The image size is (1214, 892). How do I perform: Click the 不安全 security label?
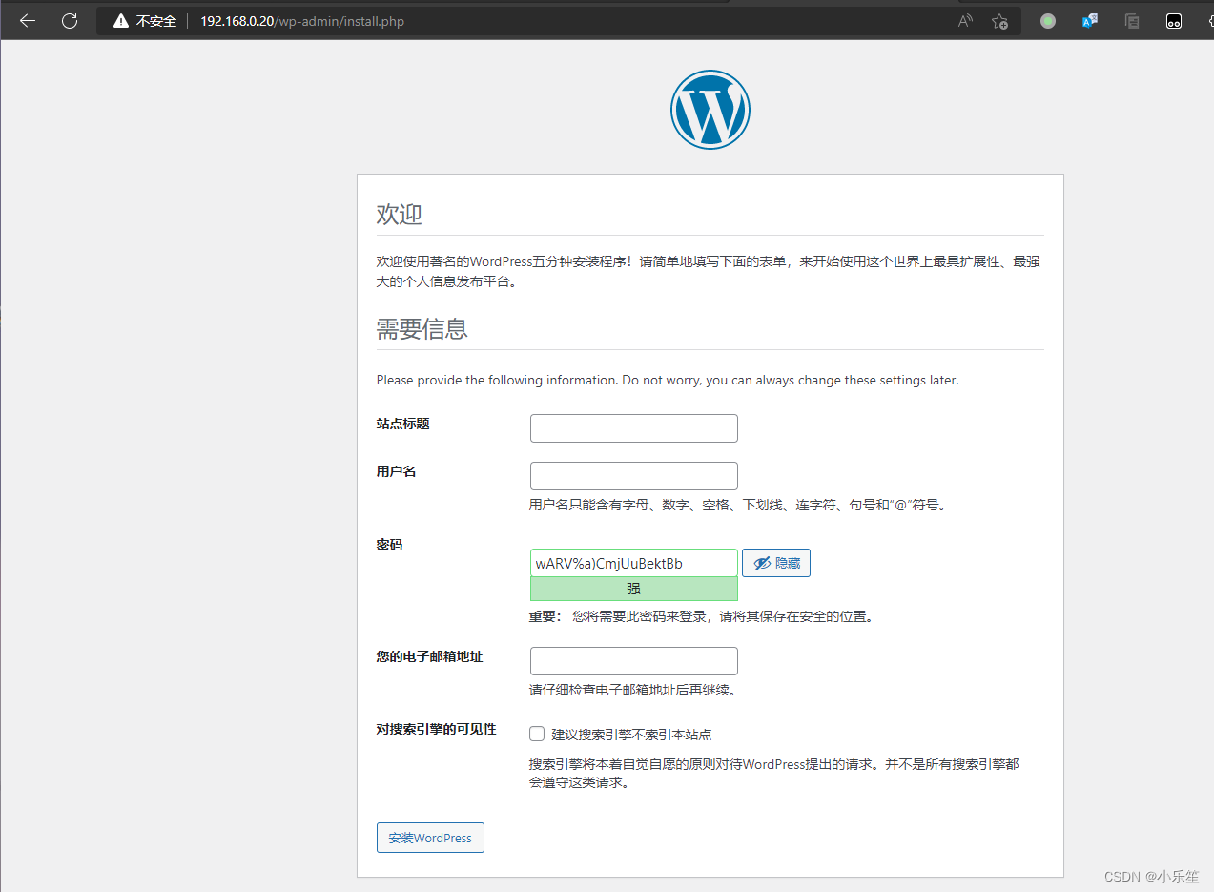coord(156,21)
